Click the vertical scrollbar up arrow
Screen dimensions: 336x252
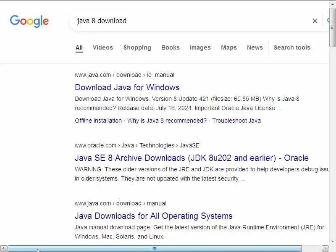click(332, 4)
